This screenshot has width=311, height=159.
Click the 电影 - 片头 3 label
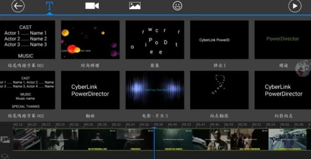[155, 116]
